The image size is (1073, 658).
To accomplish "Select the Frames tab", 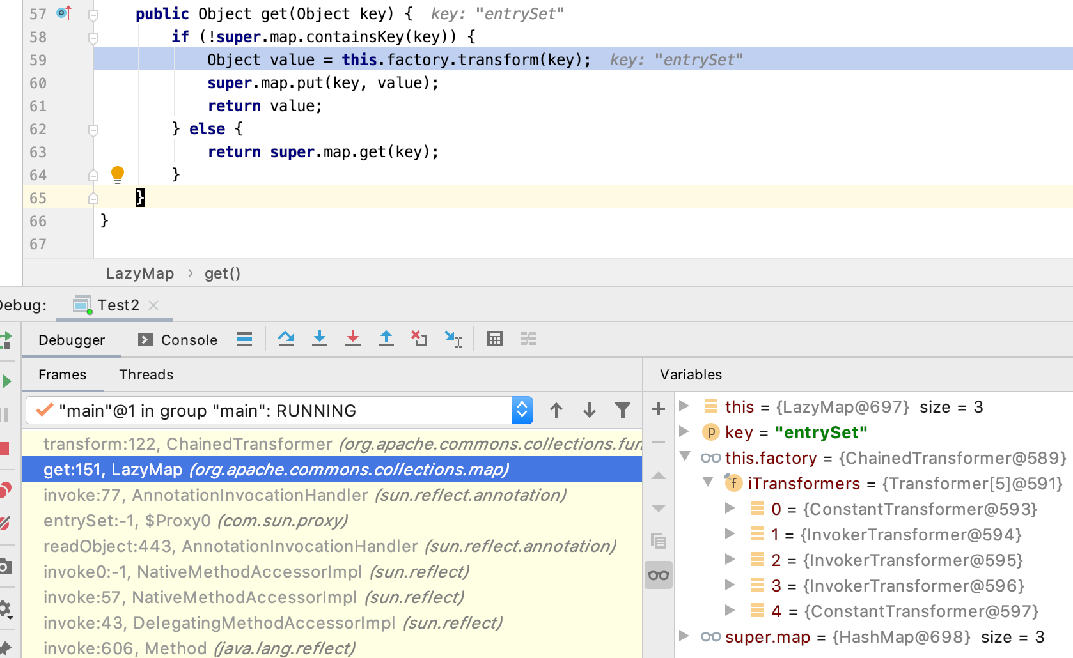I will pyautogui.click(x=62, y=374).
